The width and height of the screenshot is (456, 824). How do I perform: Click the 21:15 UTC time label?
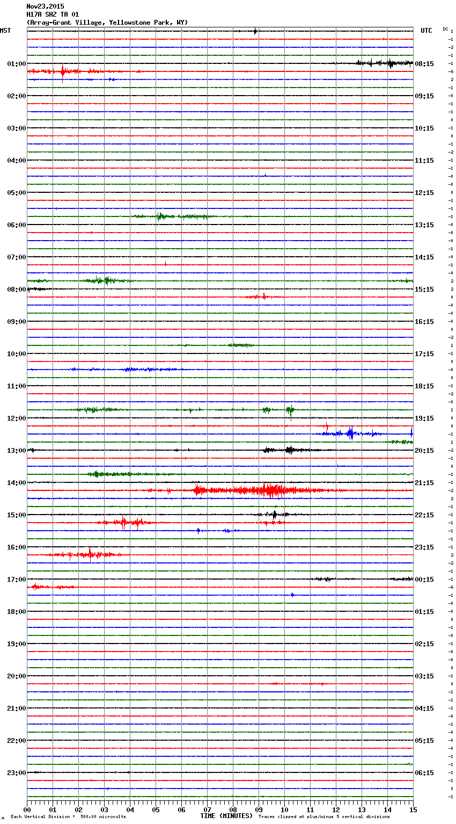click(x=424, y=483)
